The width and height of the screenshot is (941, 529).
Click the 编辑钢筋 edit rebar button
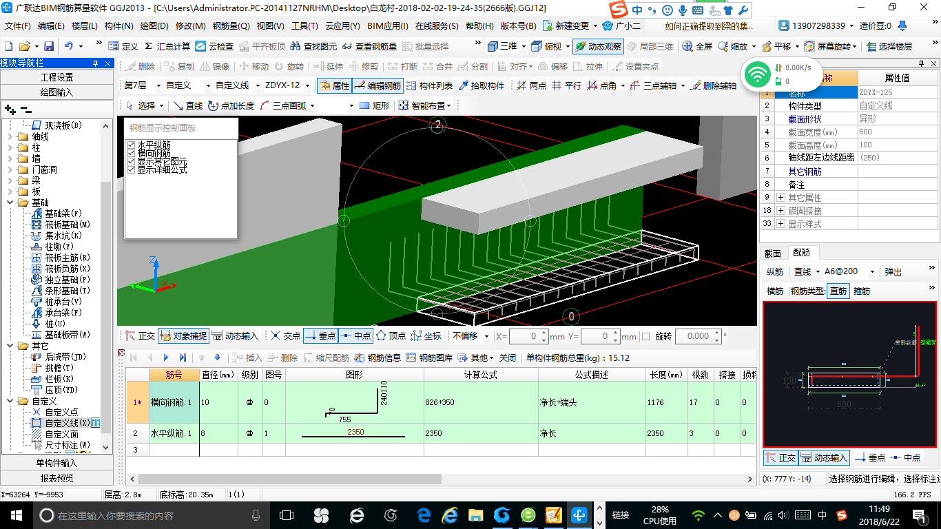378,85
